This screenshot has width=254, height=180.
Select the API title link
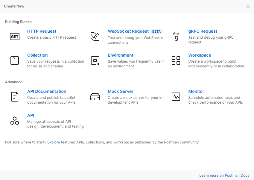31,115
